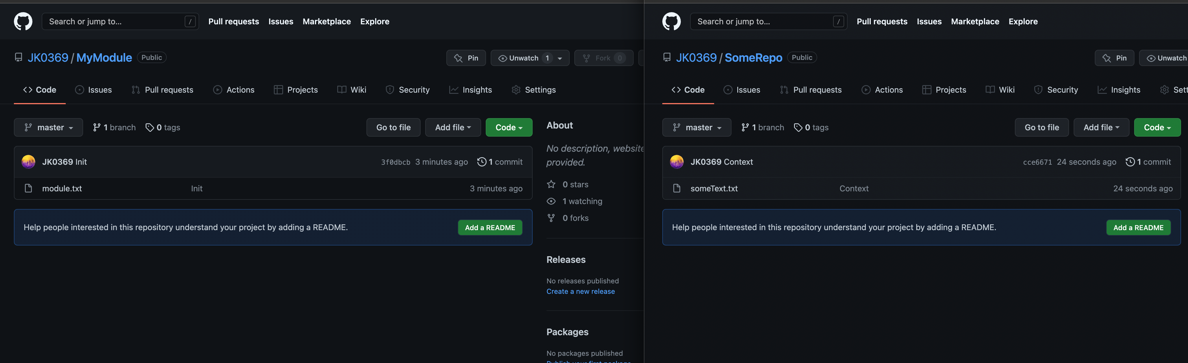Image resolution: width=1188 pixels, height=363 pixels.
Task: Toggle Pin for the SomeRepo repository
Action: 1114,58
